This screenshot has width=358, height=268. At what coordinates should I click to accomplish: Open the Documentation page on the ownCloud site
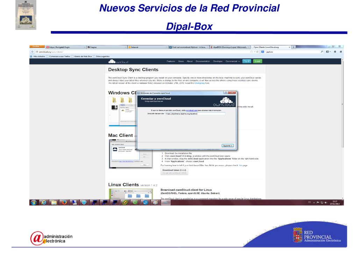click(x=203, y=61)
